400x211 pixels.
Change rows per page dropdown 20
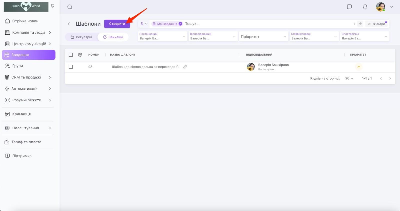pos(349,78)
